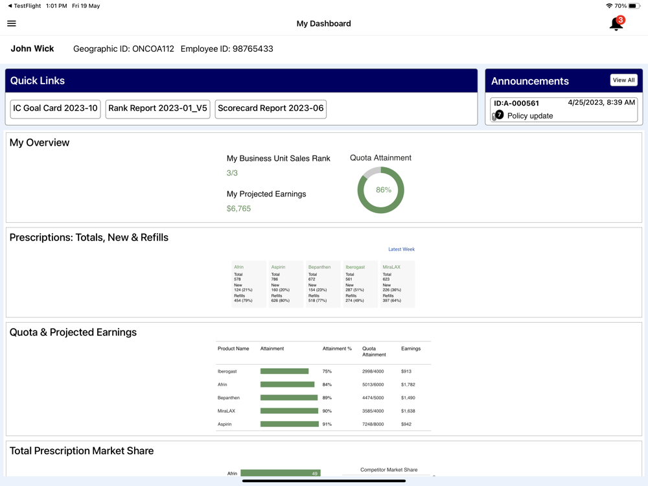Tap the Iberogast prescriptions card
Viewport: 648px width, 486px height.
pos(360,284)
